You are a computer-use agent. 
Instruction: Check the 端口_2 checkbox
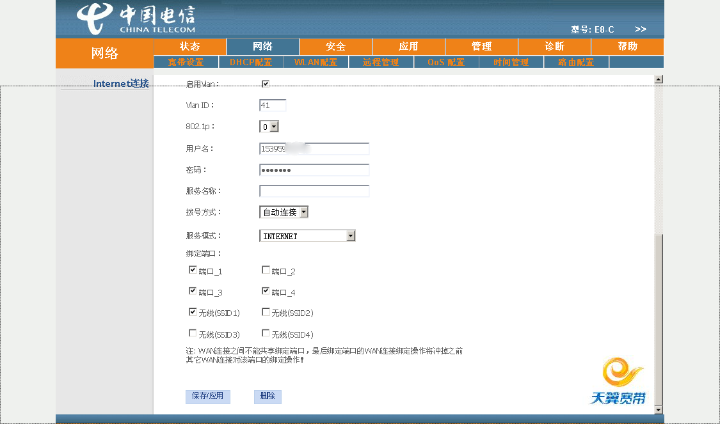click(x=266, y=270)
